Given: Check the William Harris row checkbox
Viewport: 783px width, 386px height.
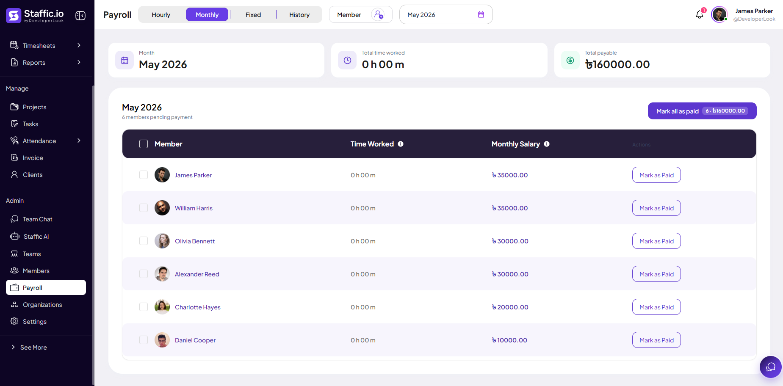Looking at the screenshot, I should [x=144, y=208].
